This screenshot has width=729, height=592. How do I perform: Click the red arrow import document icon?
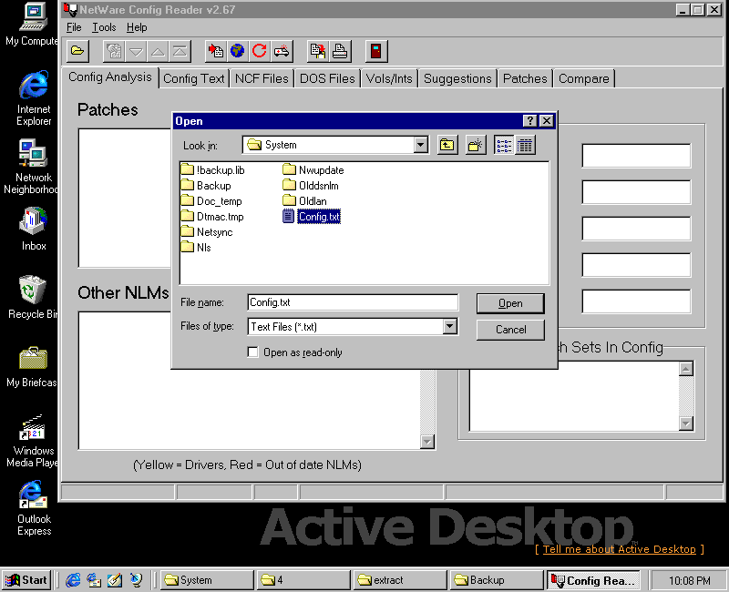click(x=216, y=51)
